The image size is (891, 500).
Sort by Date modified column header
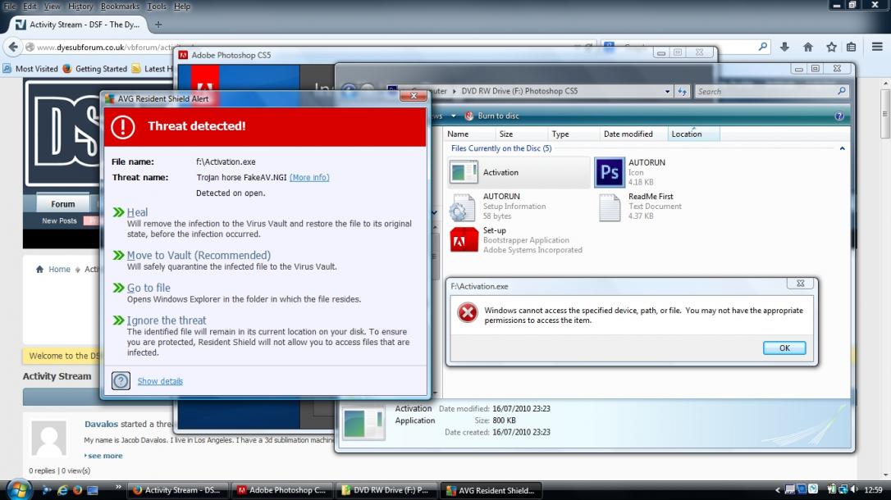(x=633, y=134)
